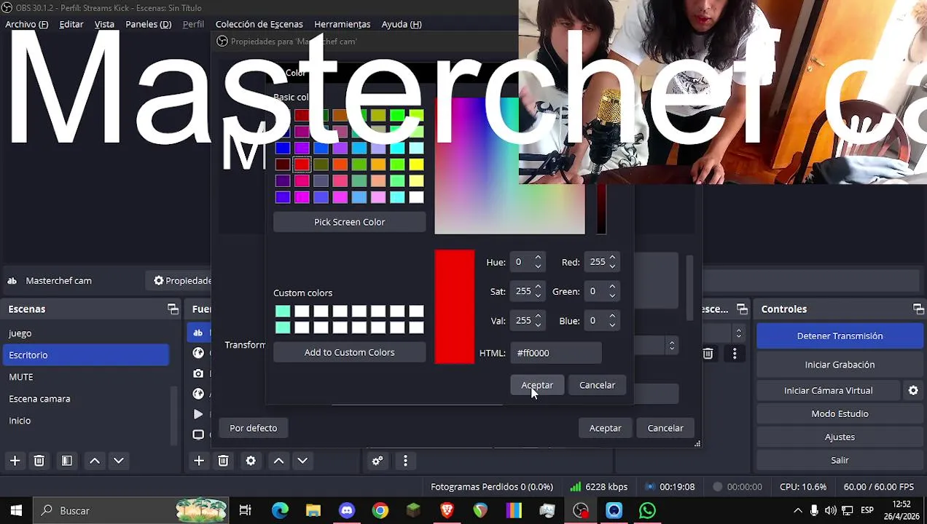Open the Paneles menu
The height and width of the screenshot is (524, 927).
[x=148, y=24]
